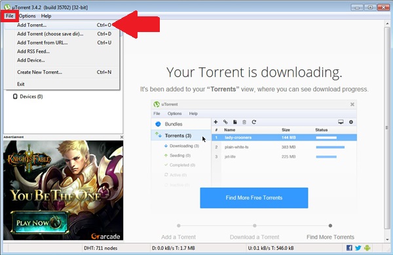
Task: Click the Help menu in preview window
Action: 193,114
